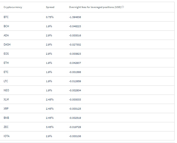This screenshot has height=143, width=177.
Task: Click the ETC row name
Action: (x=6, y=72)
